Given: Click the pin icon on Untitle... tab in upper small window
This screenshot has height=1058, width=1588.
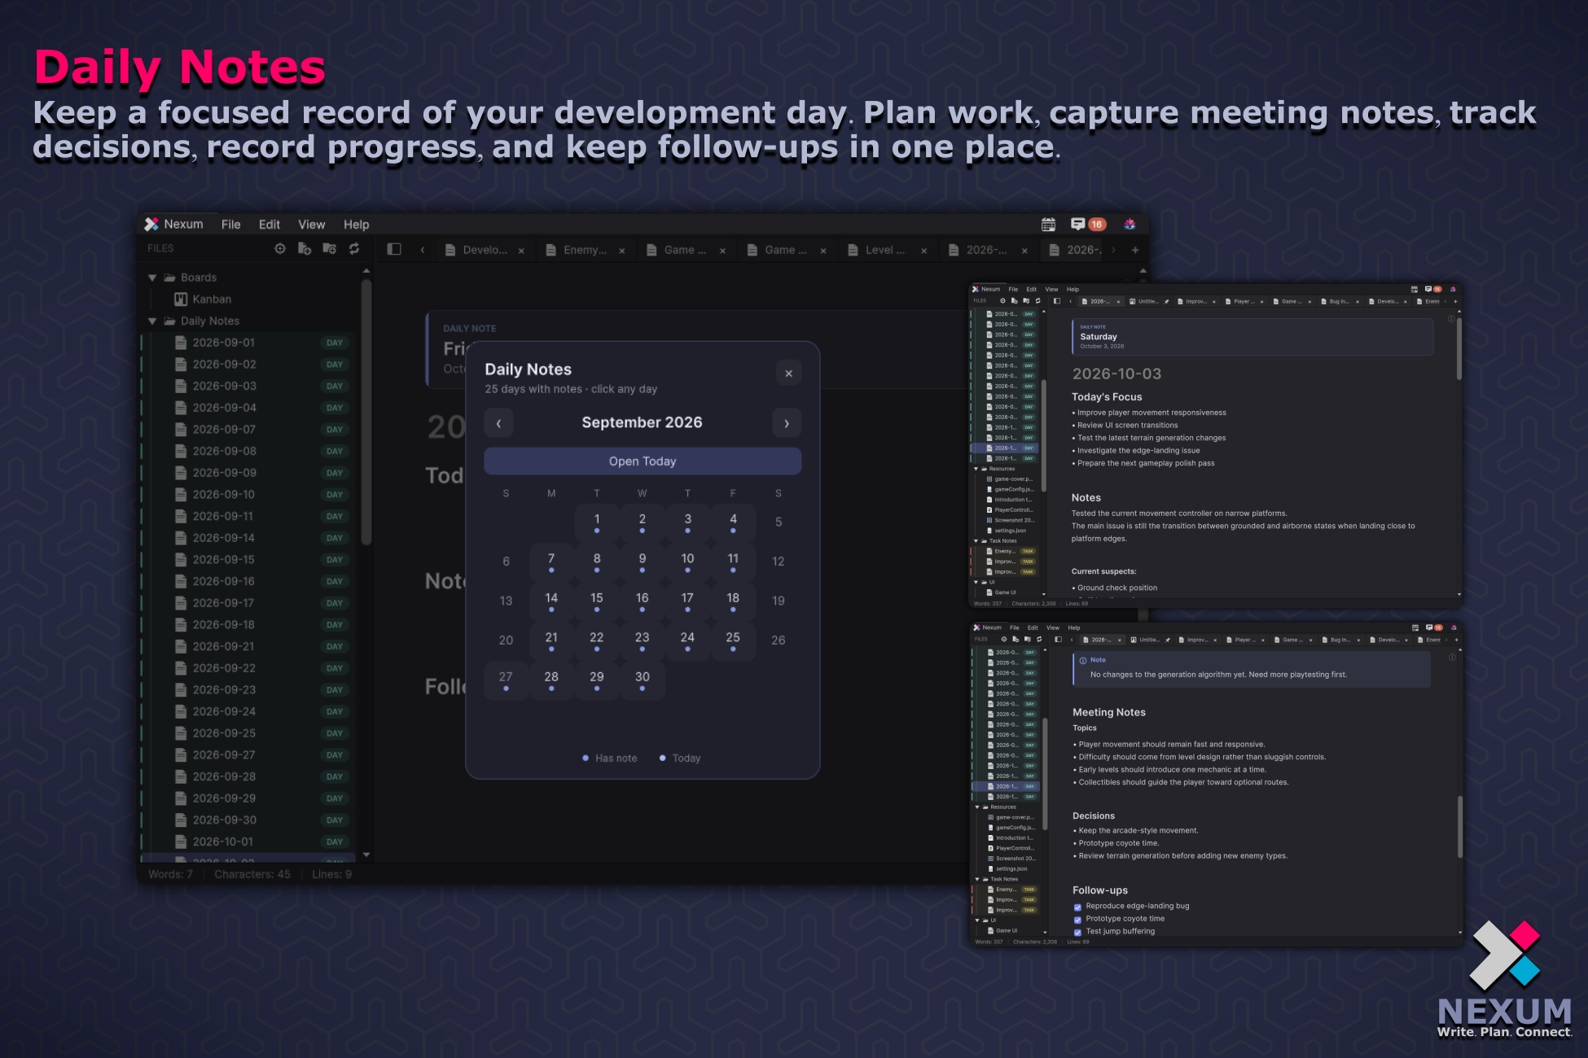Looking at the screenshot, I should 1166,302.
